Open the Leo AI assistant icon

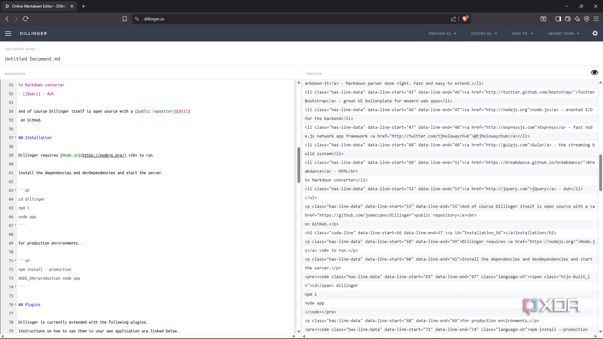click(577, 19)
